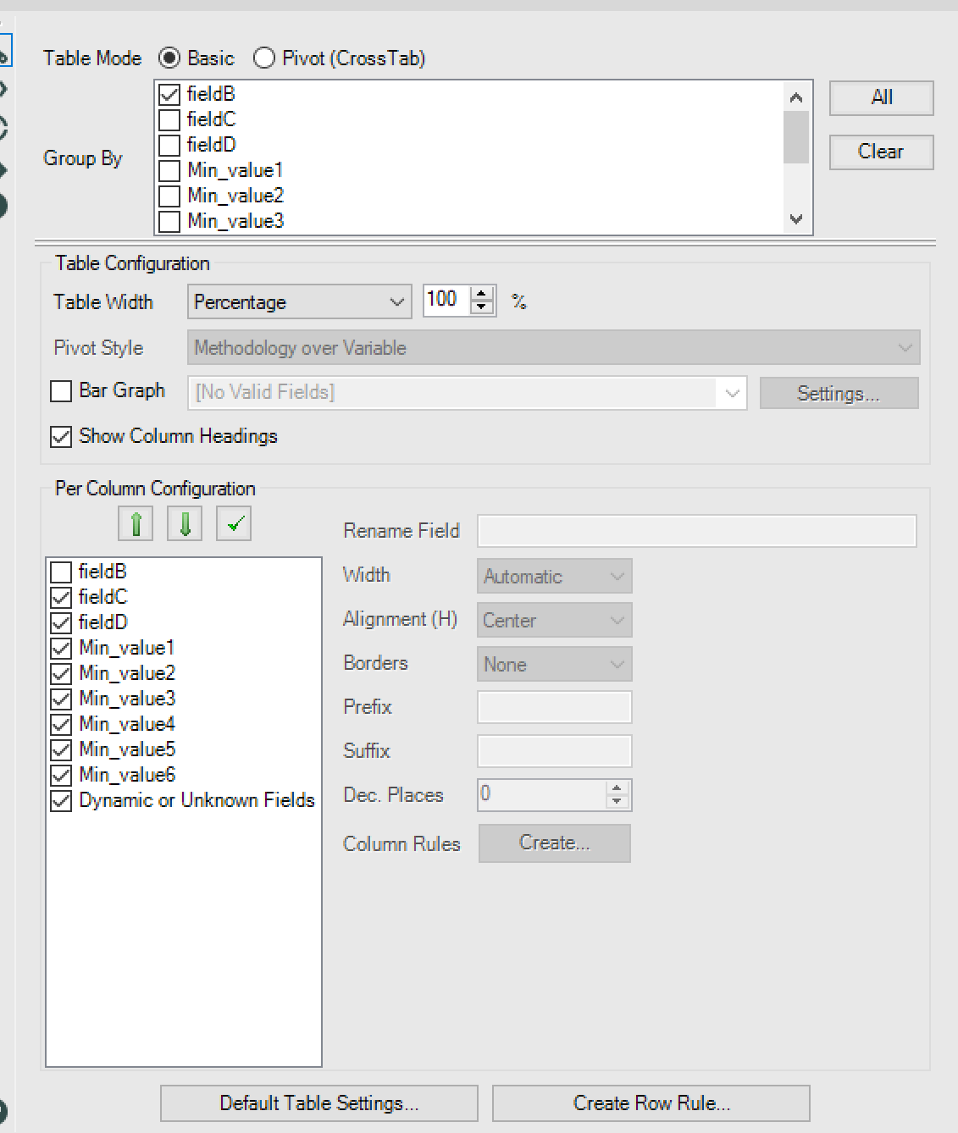Screen dimensions: 958x1133
Task: Open Default Table Settings
Action: point(318,1103)
